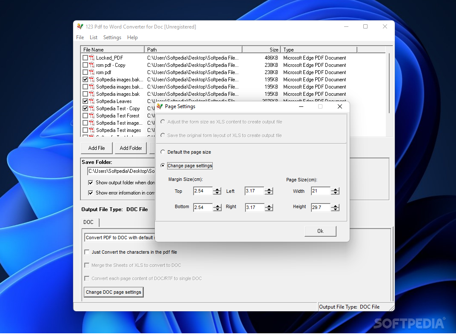The height and width of the screenshot is (335, 456).
Task: Sort list by Size column header
Action: 261,49
